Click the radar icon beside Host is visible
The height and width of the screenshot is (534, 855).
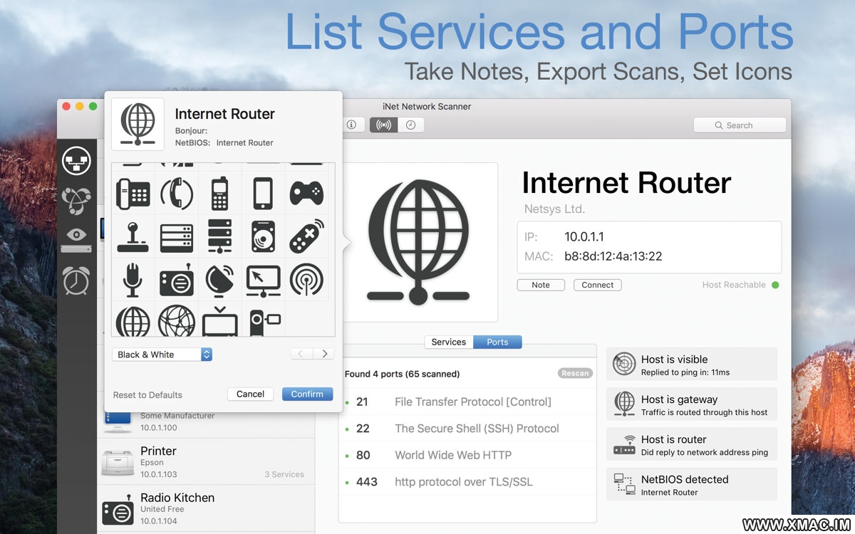tap(624, 365)
